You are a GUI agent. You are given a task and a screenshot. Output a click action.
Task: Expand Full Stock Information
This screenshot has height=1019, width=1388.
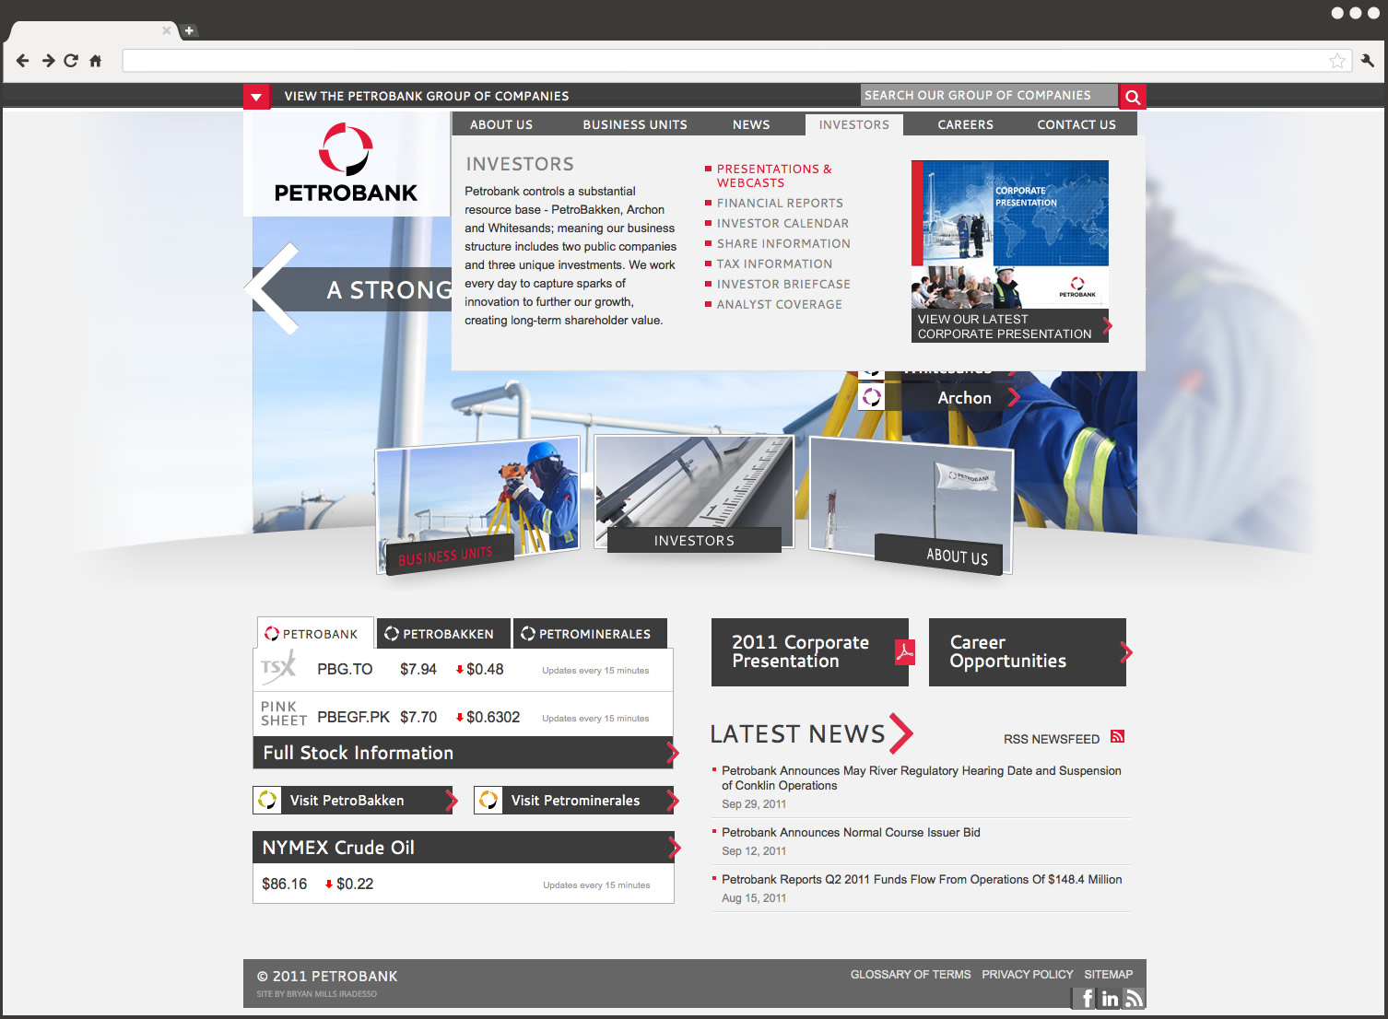point(465,753)
